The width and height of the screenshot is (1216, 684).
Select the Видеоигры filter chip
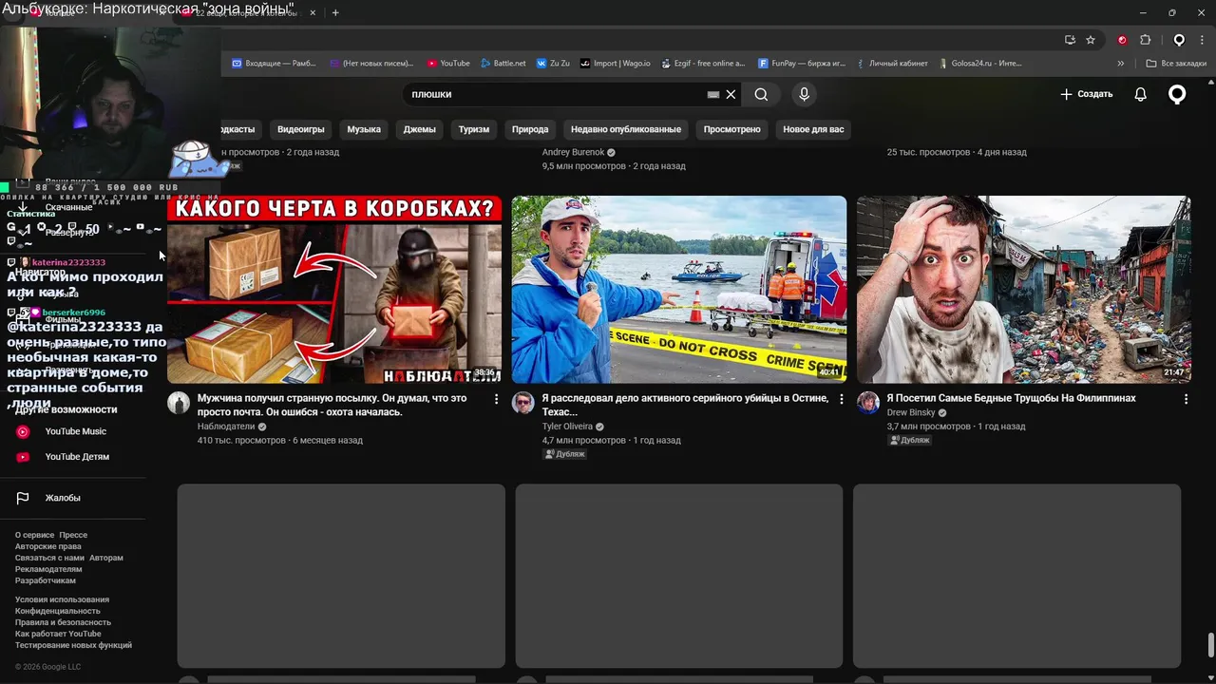tap(301, 129)
